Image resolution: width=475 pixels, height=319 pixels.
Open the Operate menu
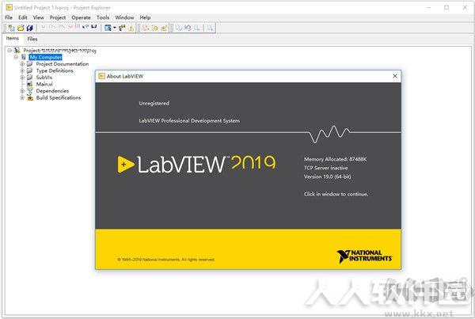point(81,17)
